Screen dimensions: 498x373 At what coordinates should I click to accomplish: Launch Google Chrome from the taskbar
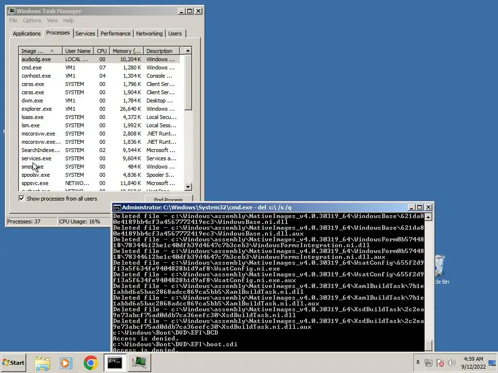91,363
